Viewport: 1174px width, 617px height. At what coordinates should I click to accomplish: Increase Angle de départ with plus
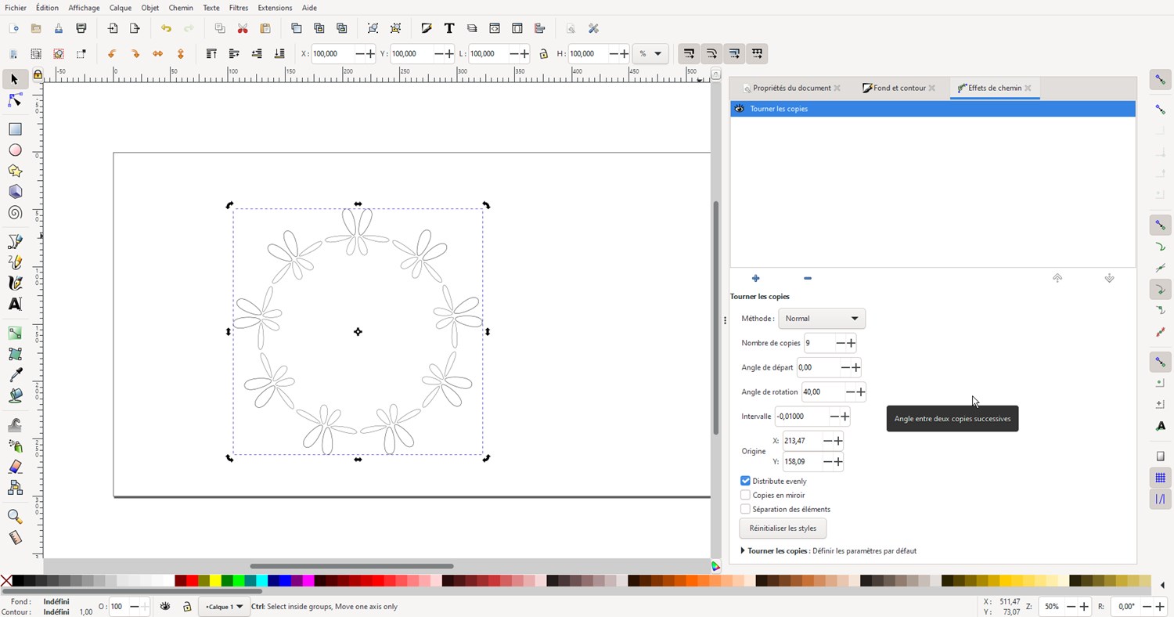856,367
